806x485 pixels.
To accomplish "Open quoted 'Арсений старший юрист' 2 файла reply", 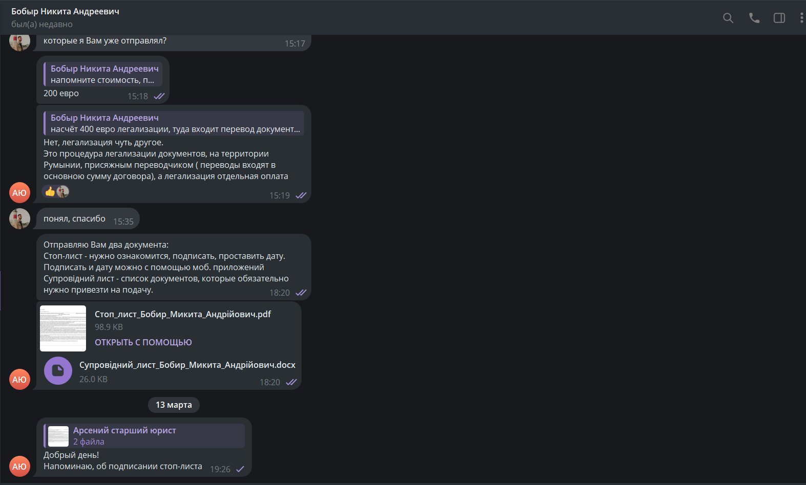I will coord(144,436).
